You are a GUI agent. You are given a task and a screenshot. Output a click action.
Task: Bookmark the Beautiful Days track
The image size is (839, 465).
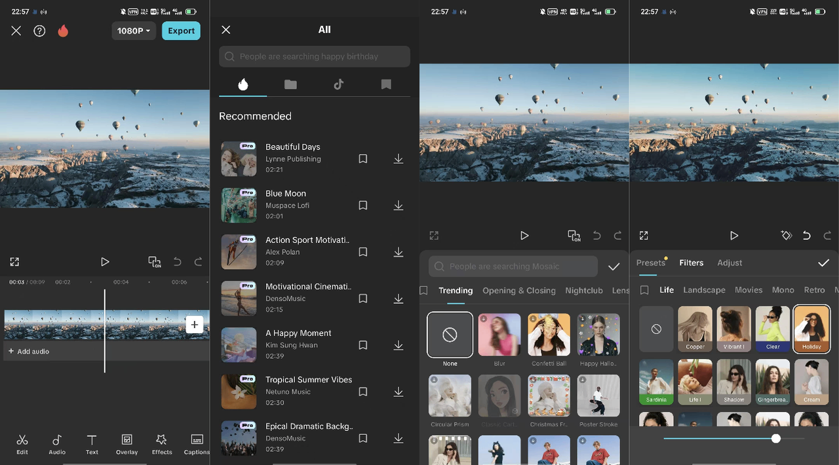pyautogui.click(x=363, y=158)
